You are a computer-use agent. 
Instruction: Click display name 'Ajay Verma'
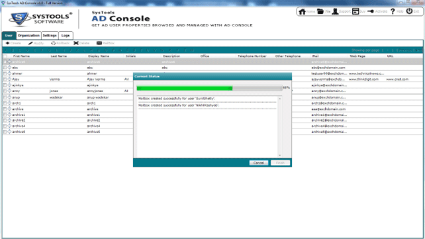(x=96, y=79)
